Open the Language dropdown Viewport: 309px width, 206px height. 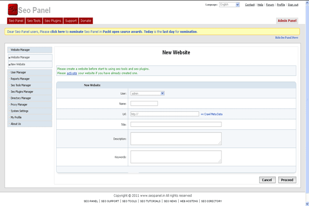[230, 5]
